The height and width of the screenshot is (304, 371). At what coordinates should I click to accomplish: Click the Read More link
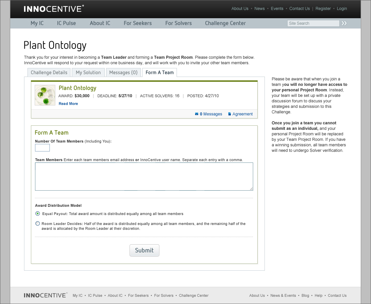(x=68, y=104)
